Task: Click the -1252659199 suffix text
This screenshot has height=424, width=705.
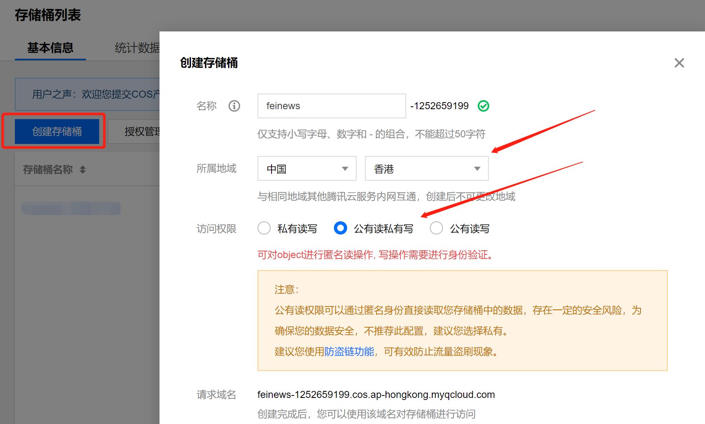Action: [x=439, y=106]
